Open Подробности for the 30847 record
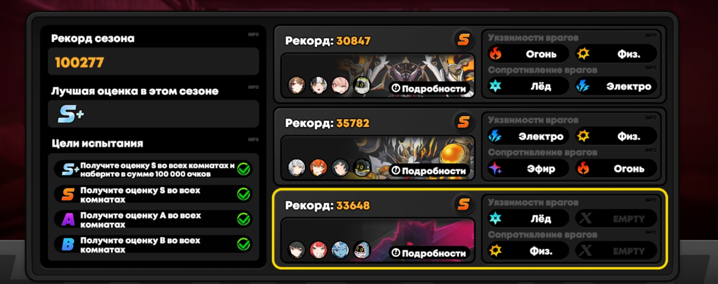 coord(429,88)
